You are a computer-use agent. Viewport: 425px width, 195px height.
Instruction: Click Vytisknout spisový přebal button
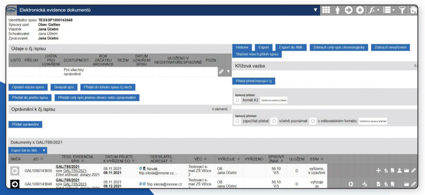click(x=274, y=100)
